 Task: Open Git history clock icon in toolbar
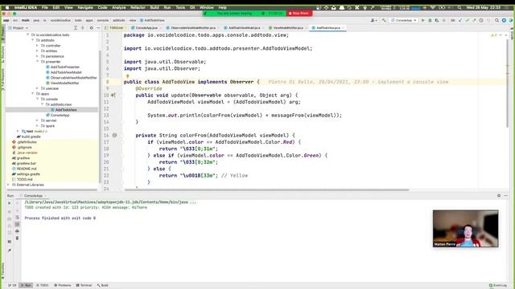[481, 20]
